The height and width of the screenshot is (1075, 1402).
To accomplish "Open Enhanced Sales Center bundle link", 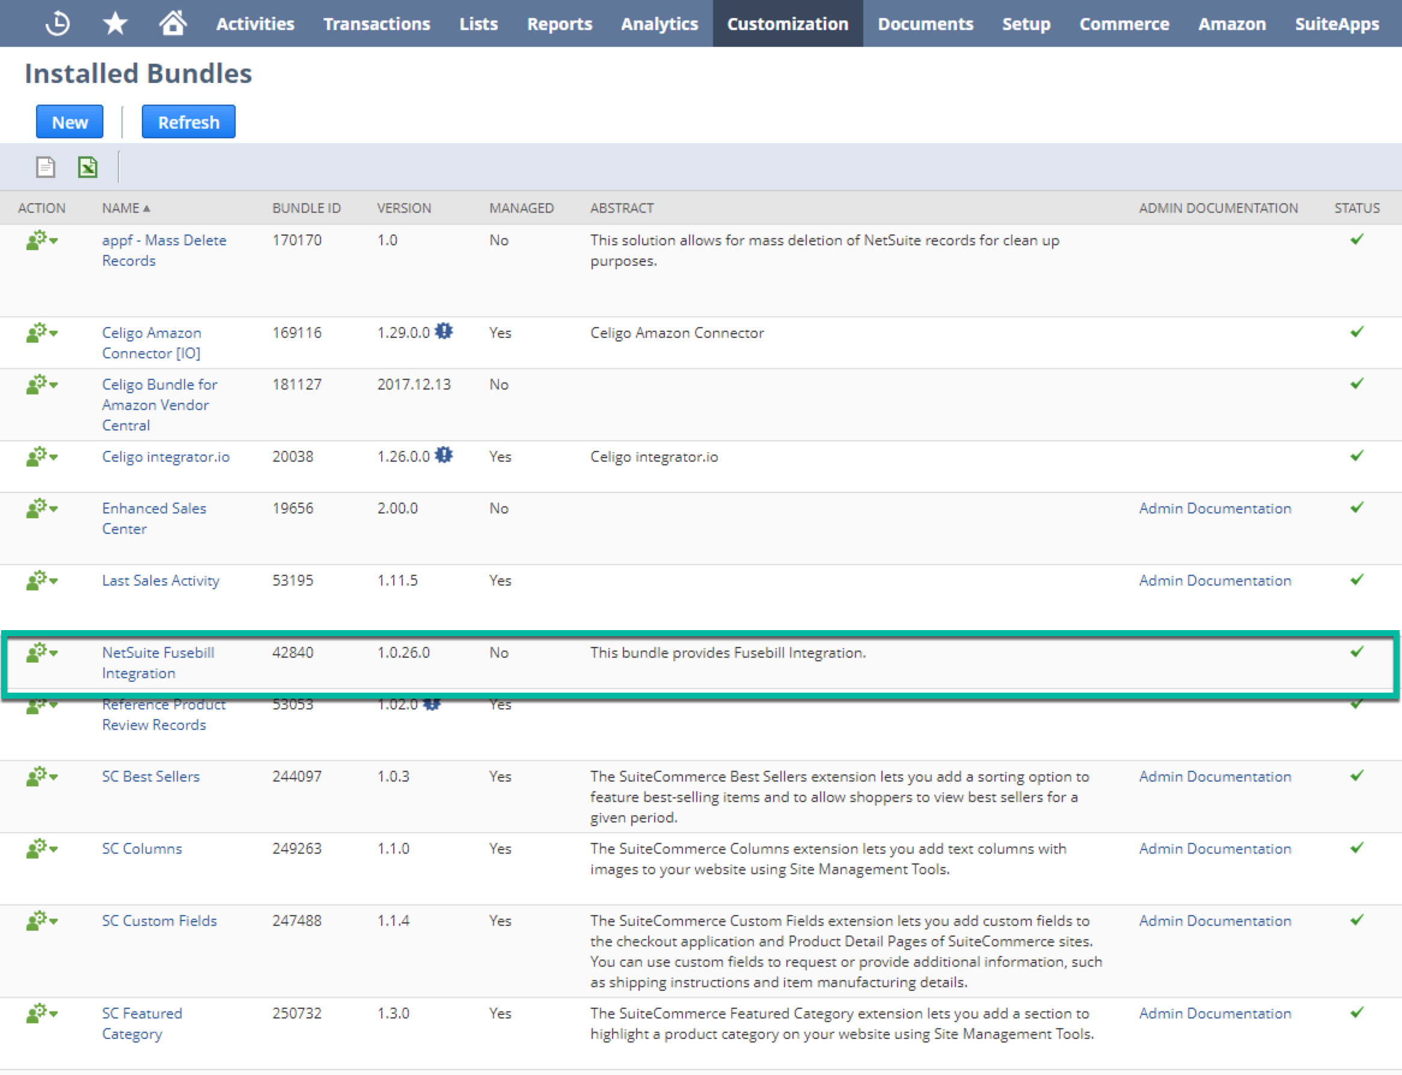I will [155, 518].
